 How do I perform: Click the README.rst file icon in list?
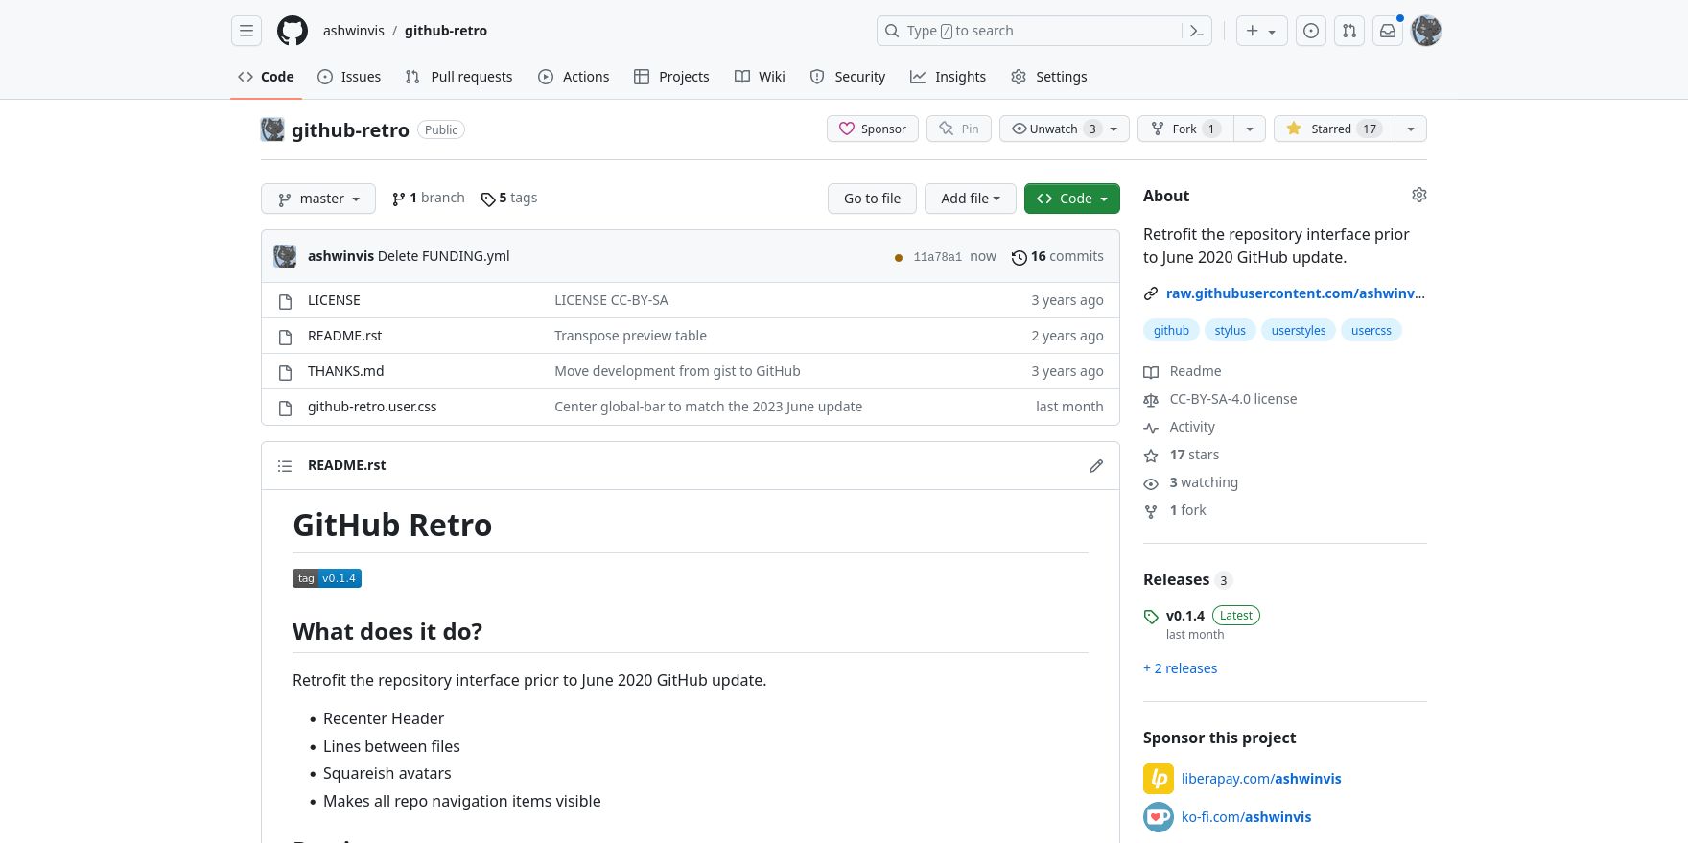point(285,337)
